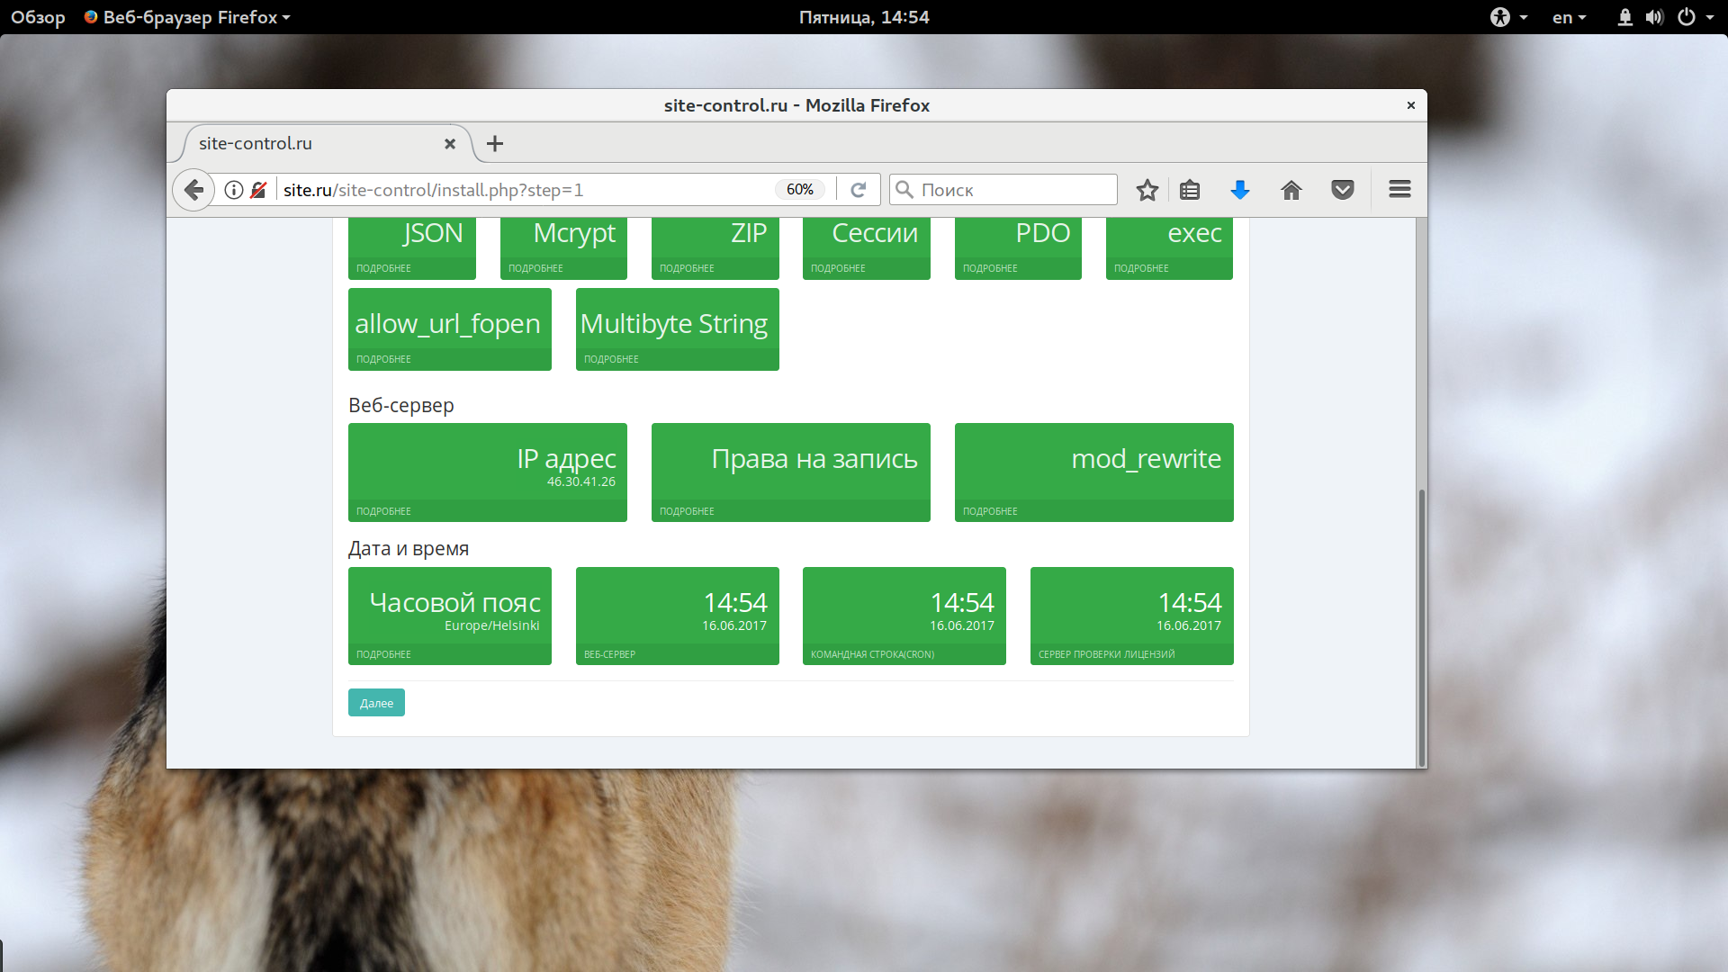Expand the Firefox browser app menu

pos(189,17)
